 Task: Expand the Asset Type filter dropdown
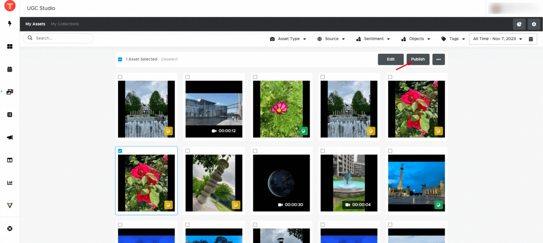[x=288, y=39]
